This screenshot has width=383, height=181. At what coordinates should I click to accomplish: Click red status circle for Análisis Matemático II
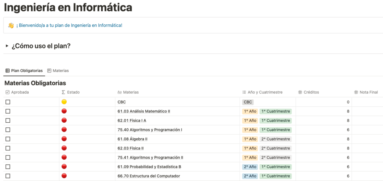pyautogui.click(x=64, y=111)
